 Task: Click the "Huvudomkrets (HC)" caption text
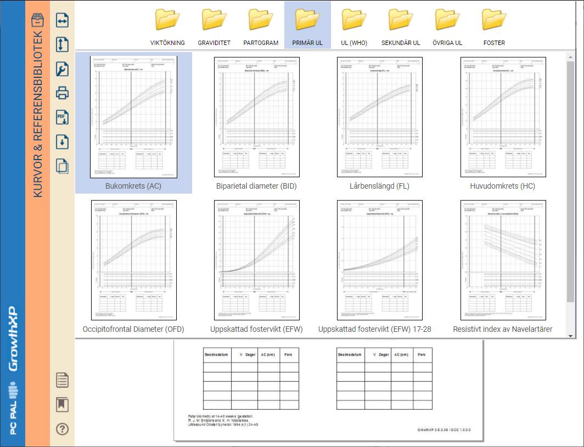coord(503,186)
